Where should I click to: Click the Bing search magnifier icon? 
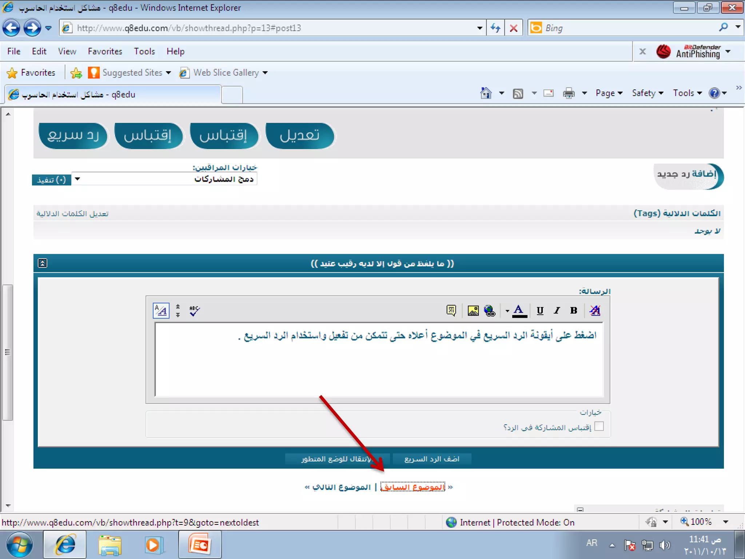click(723, 28)
